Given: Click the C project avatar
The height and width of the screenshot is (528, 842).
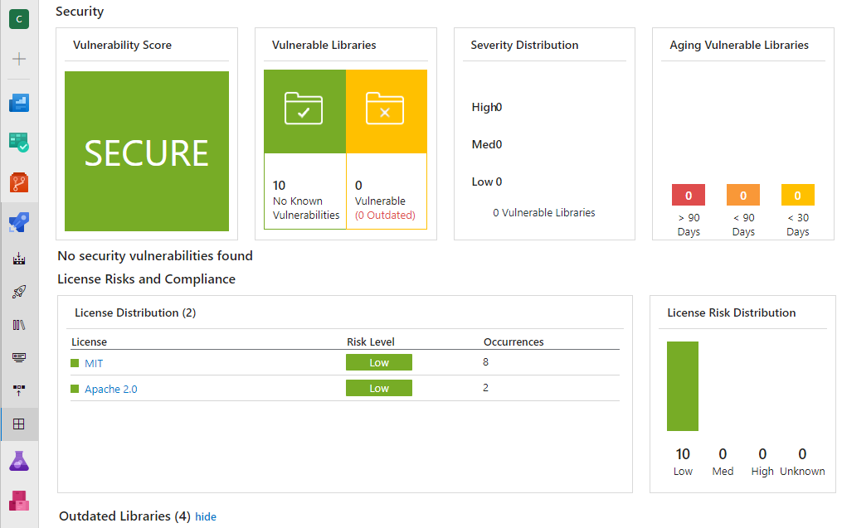Looking at the screenshot, I should click(x=18, y=18).
